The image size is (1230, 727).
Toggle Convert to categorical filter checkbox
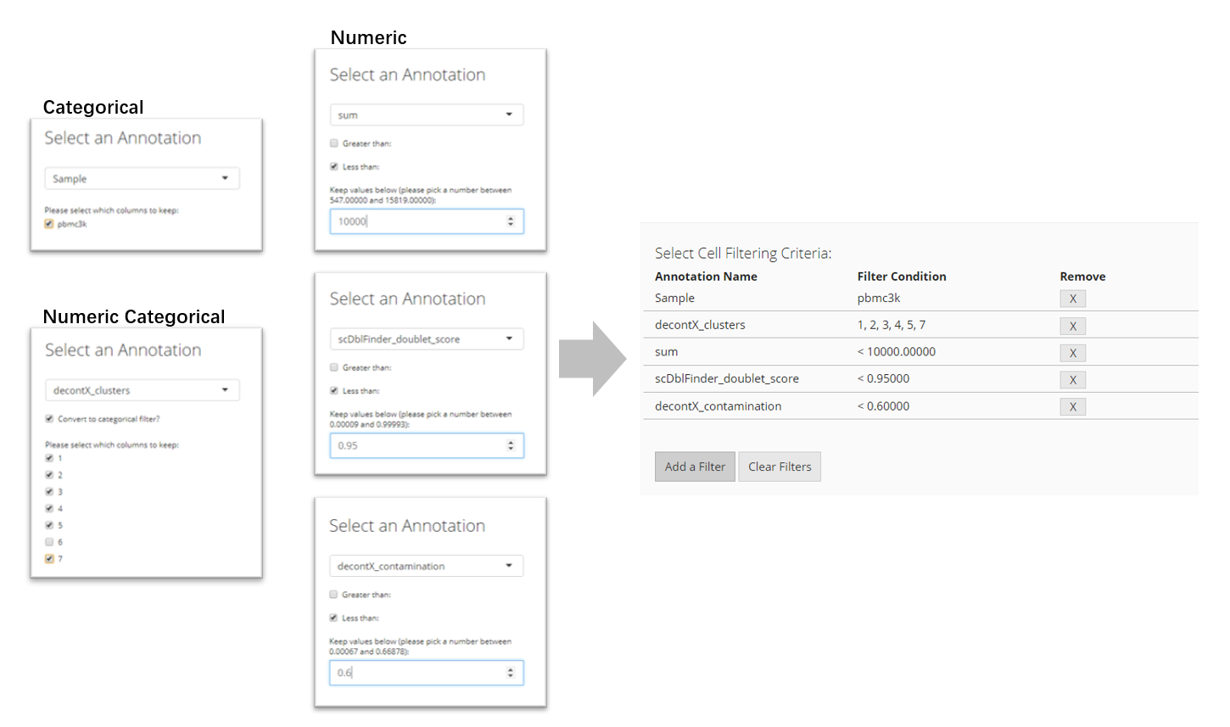tap(49, 419)
